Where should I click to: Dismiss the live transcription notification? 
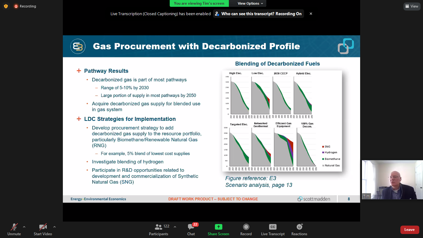[x=311, y=14]
